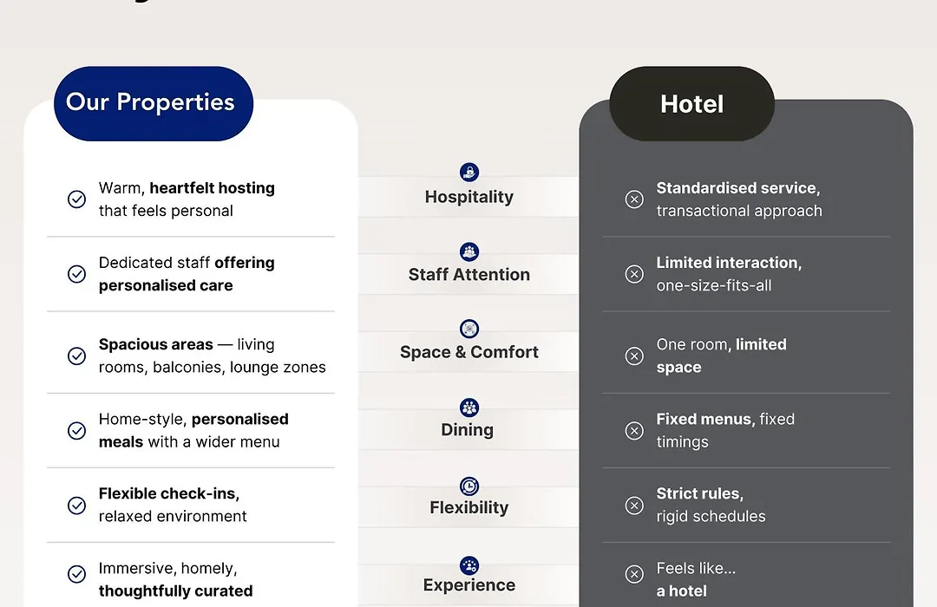Click the checkmark beside Dedicated staff

click(76, 274)
